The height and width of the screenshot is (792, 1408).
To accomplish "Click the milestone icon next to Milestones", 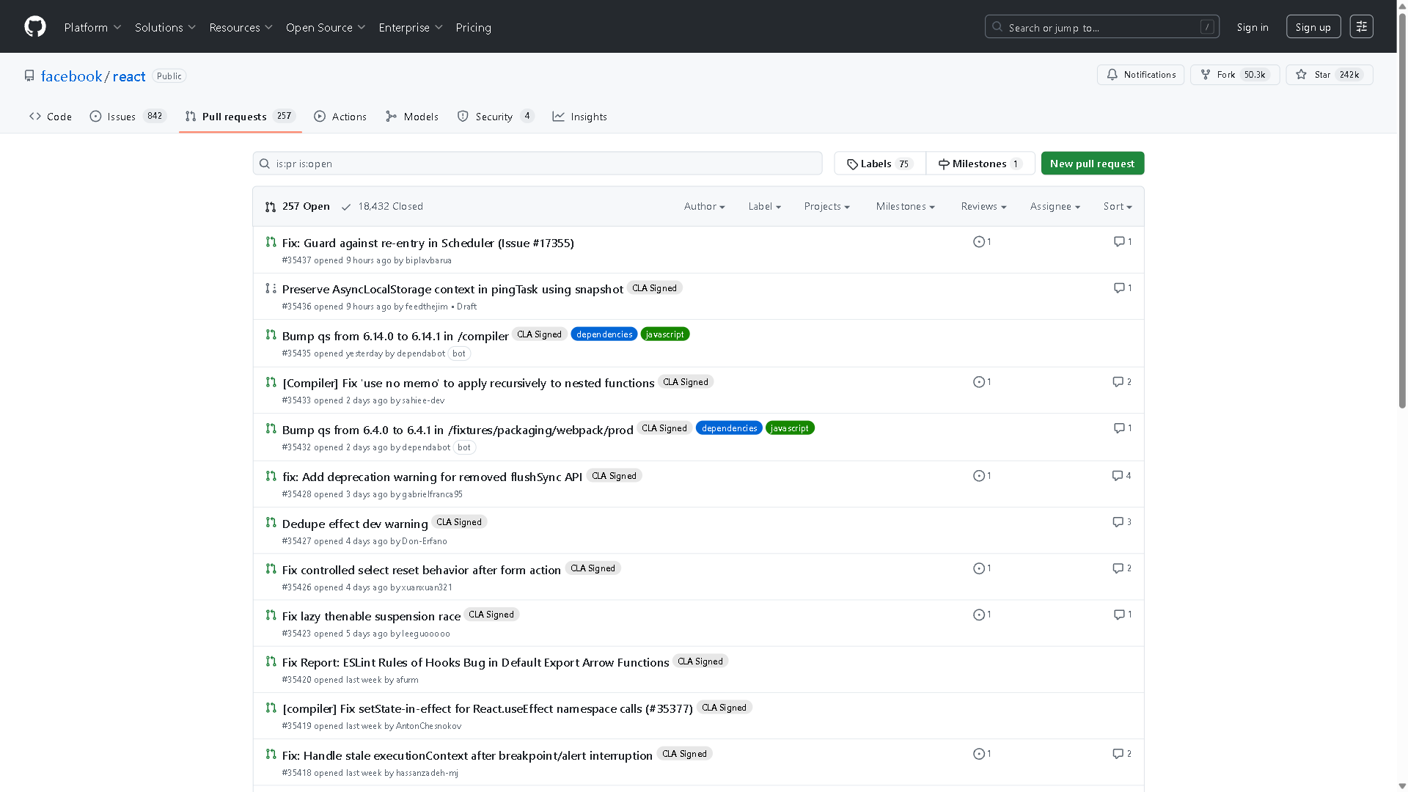I will (944, 164).
